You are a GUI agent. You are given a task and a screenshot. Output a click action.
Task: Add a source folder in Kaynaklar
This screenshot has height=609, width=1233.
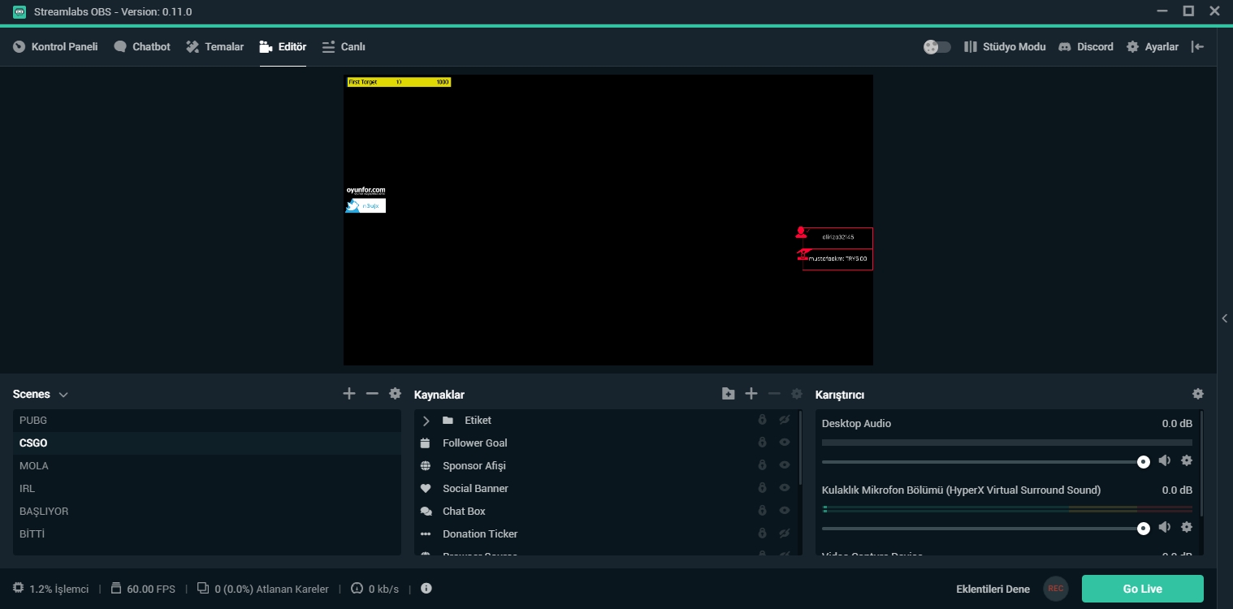[x=728, y=394]
